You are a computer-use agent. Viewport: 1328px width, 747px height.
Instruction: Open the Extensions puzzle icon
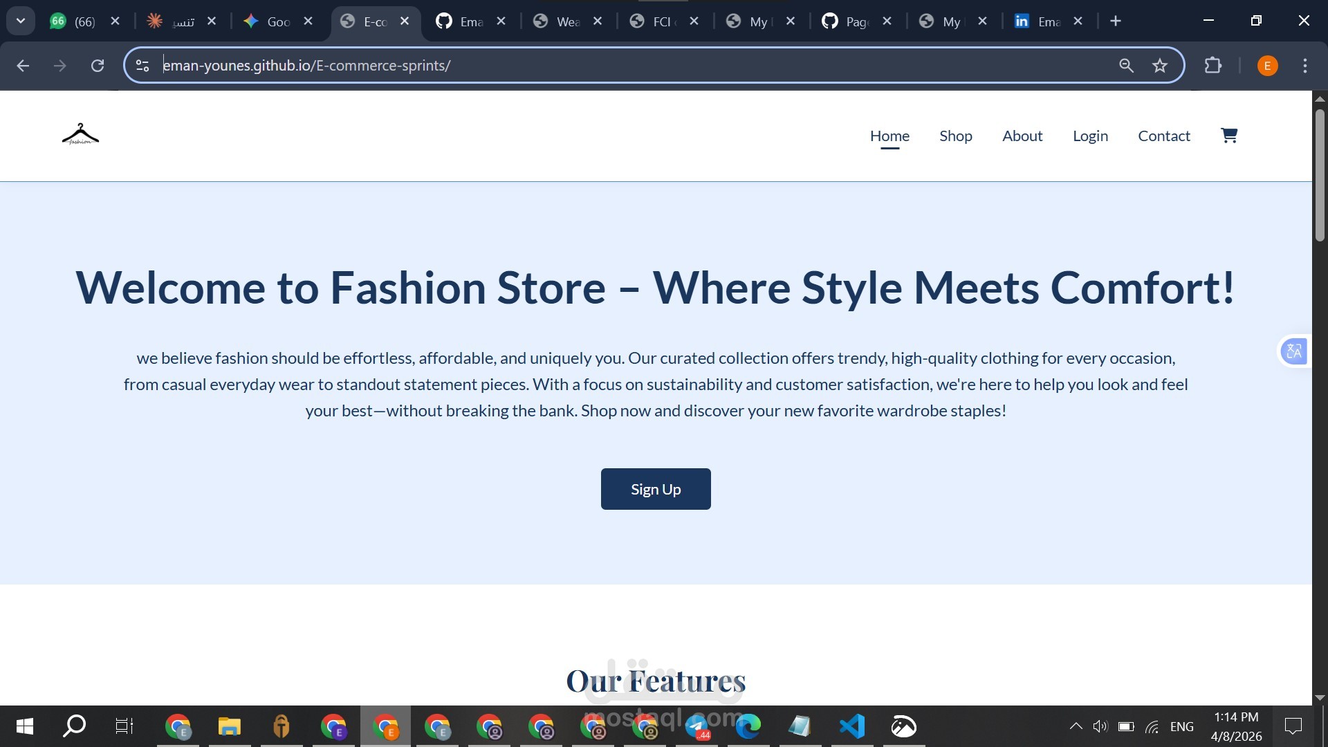(1212, 66)
